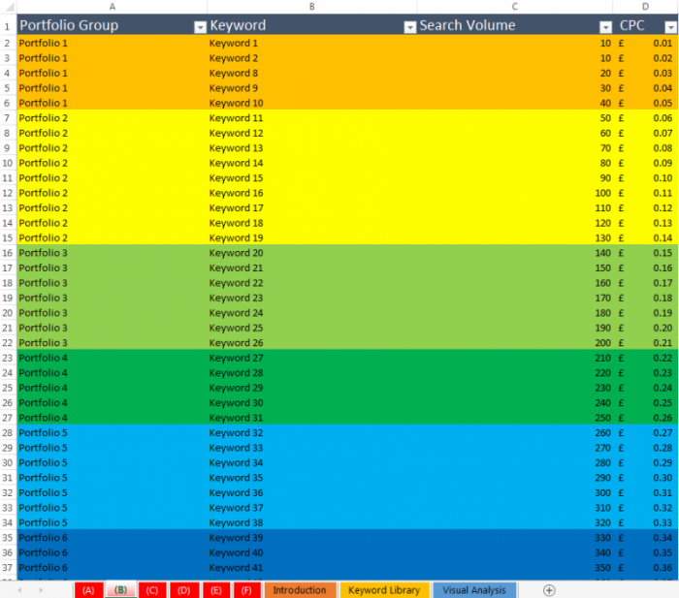Select the Keyword 36 cell
679x598 pixels.
tap(311, 492)
